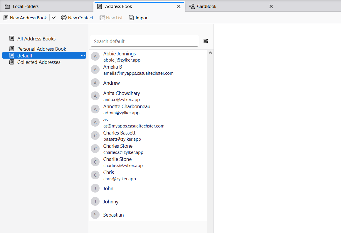The image size is (341, 233).
Task: Open the Import tool
Action: click(139, 18)
